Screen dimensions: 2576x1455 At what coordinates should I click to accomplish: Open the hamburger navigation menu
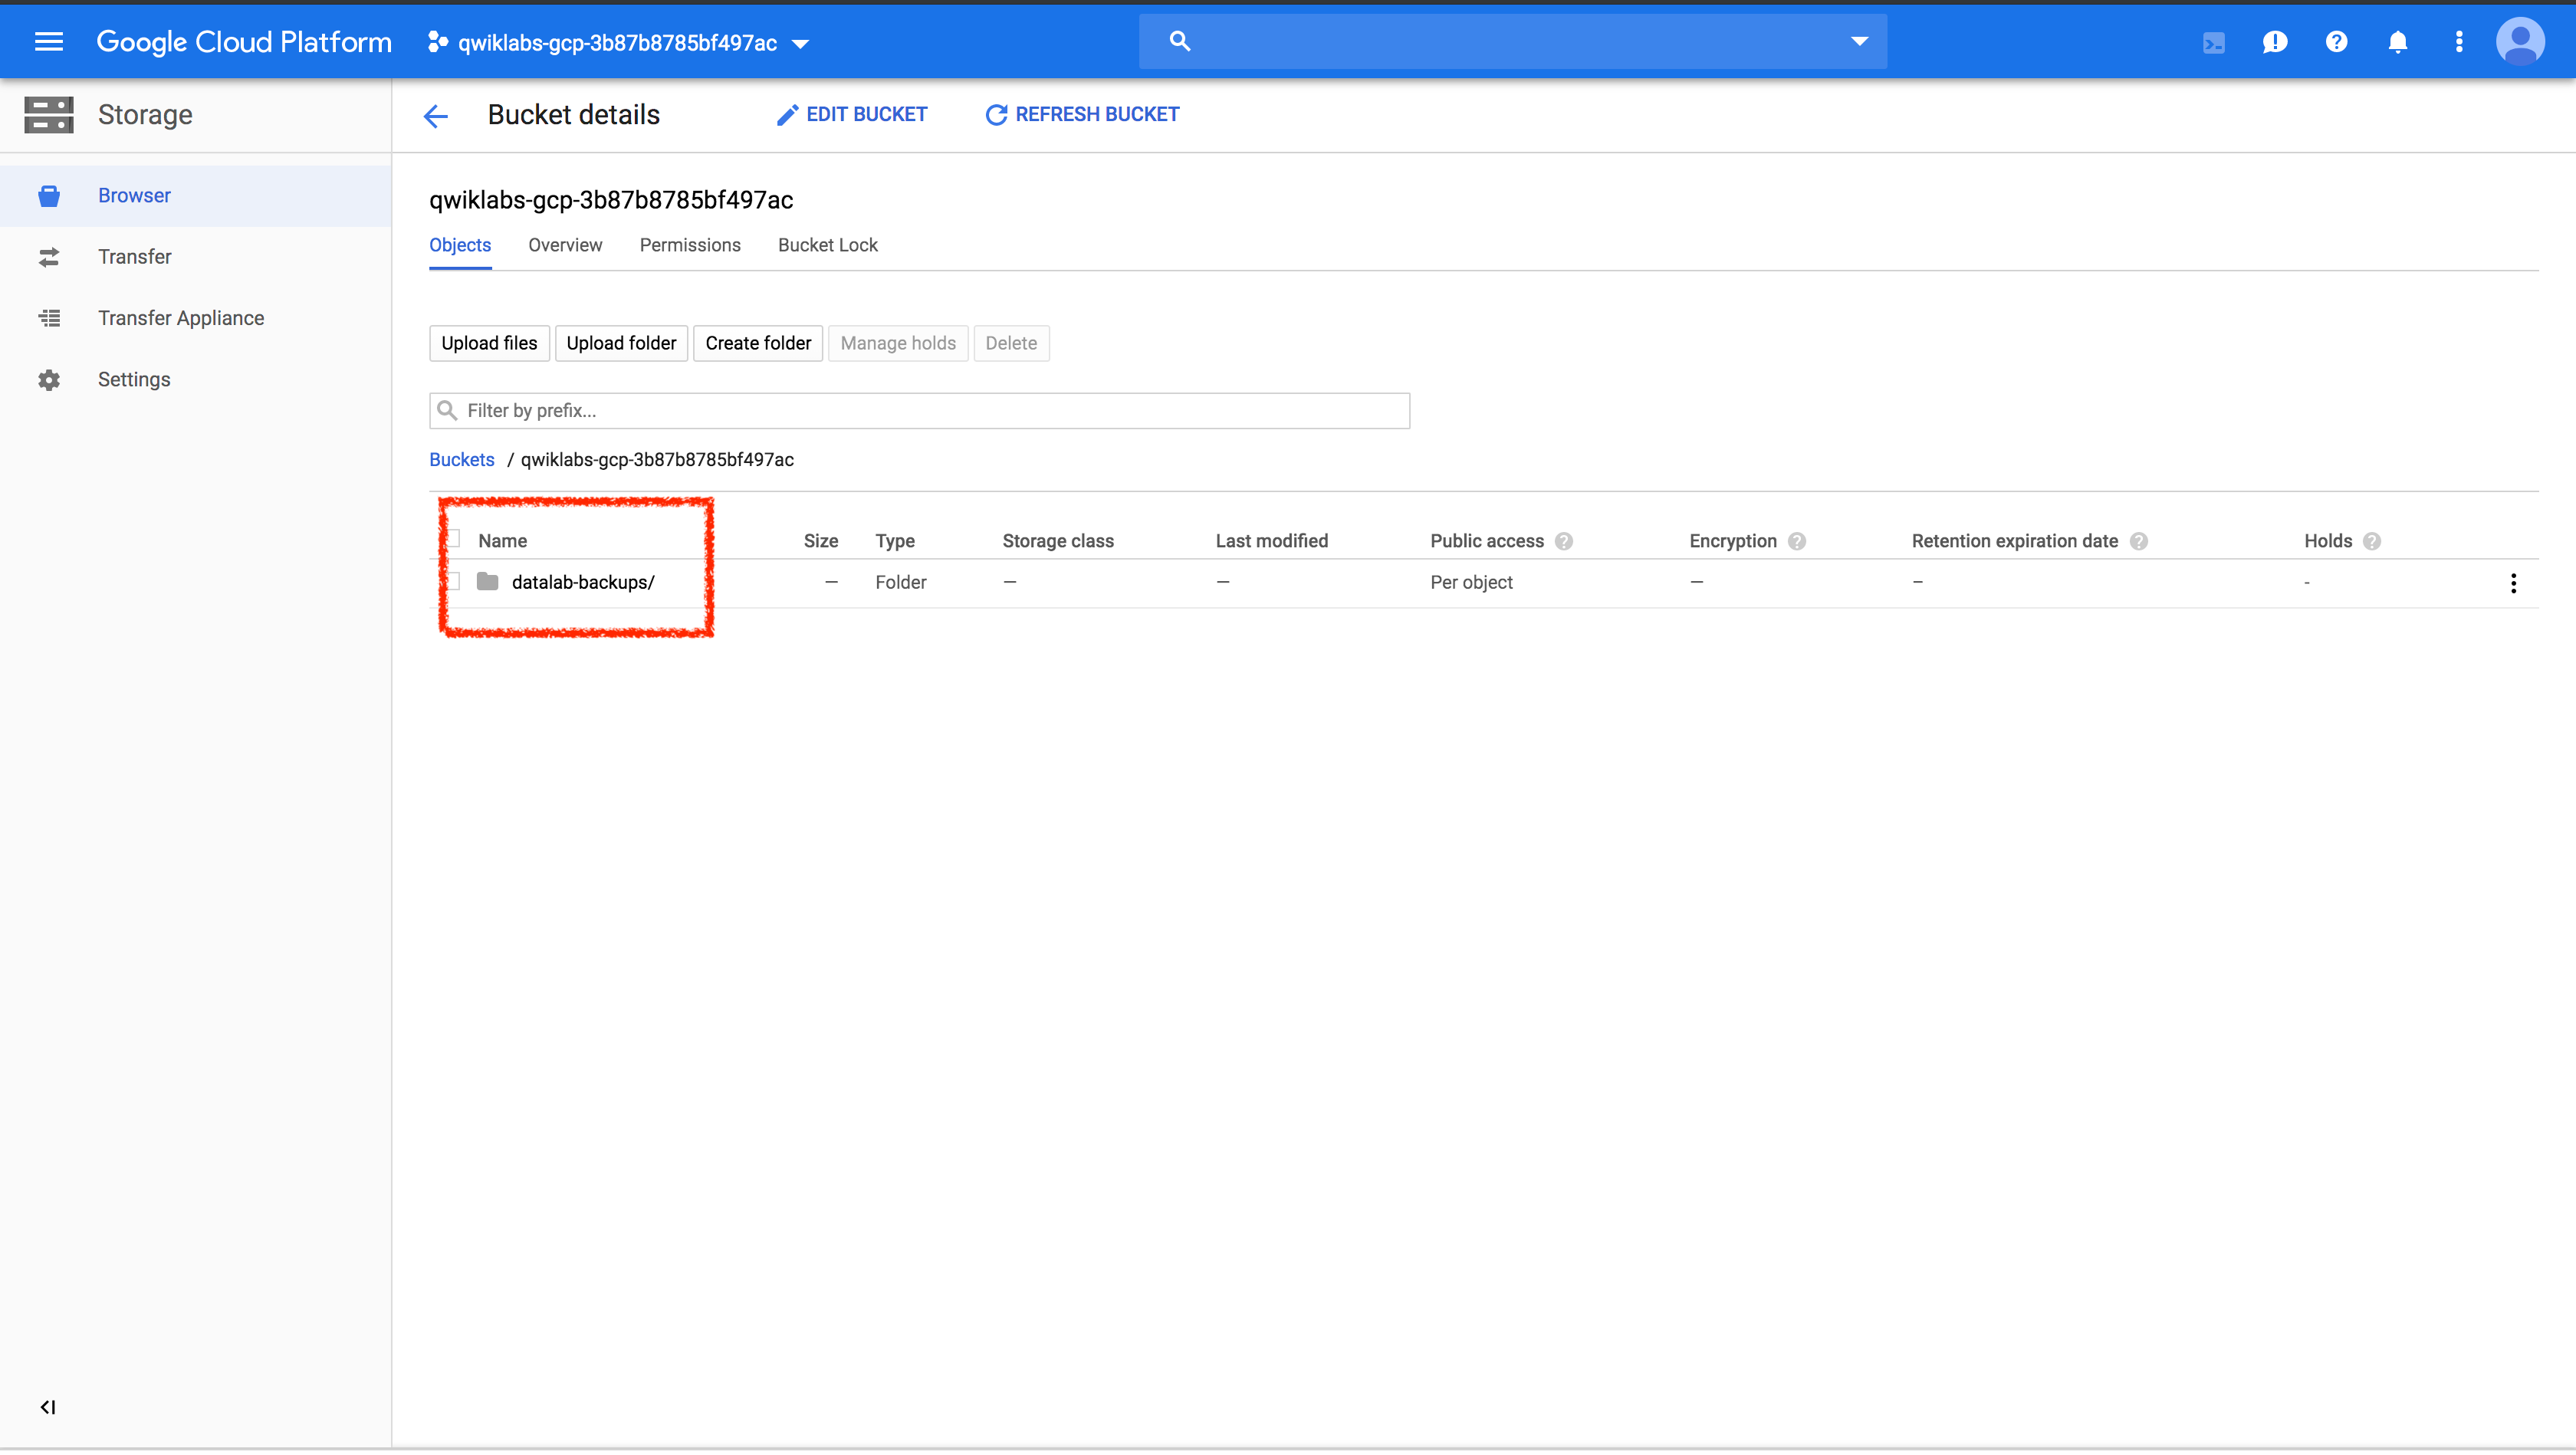click(x=48, y=41)
